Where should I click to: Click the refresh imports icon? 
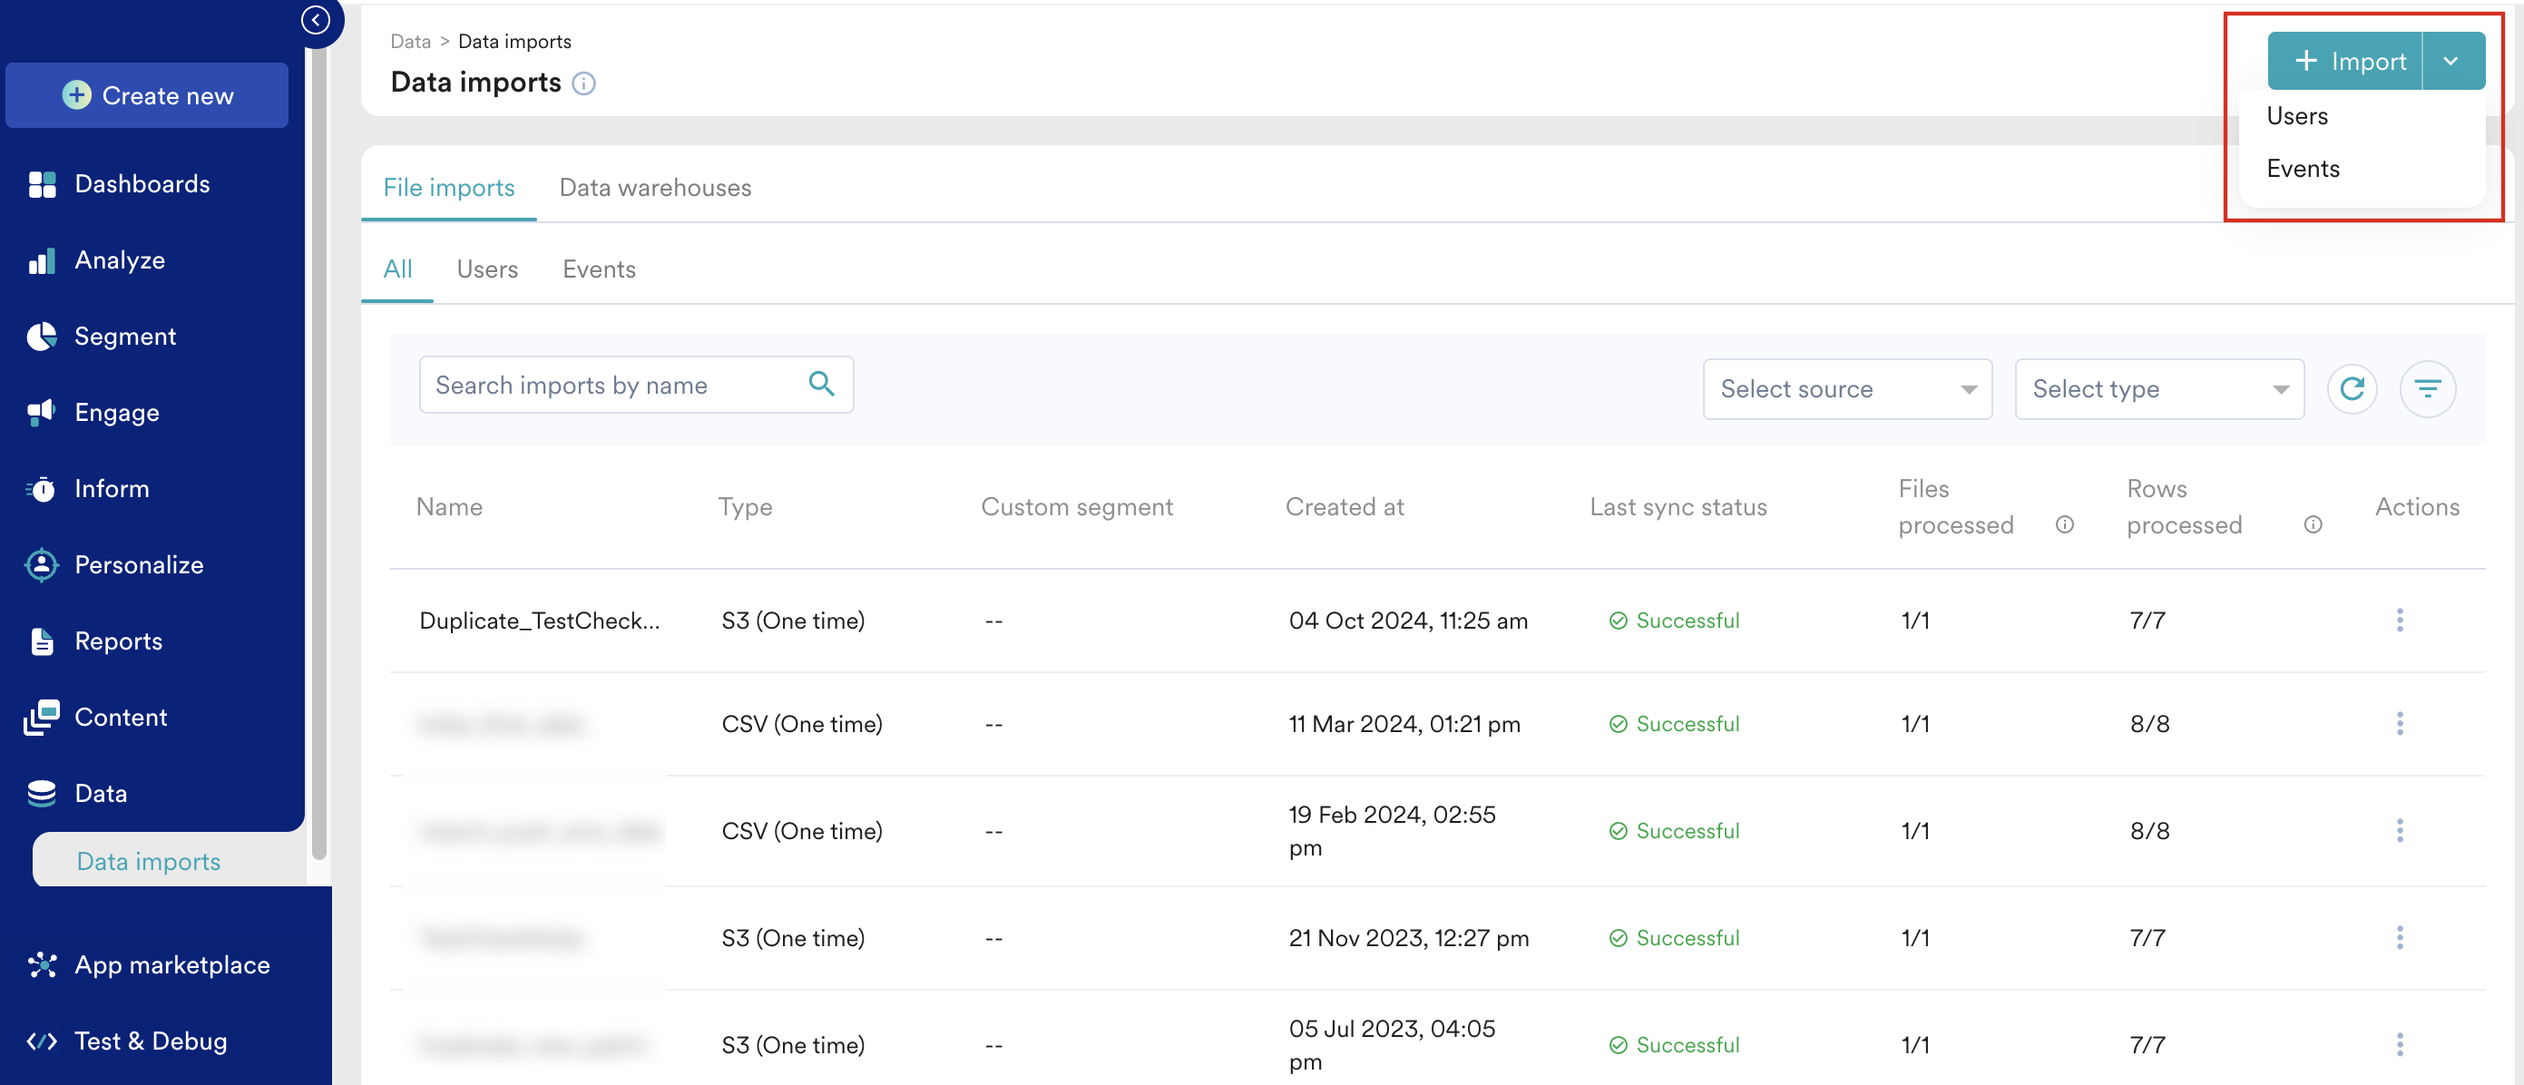click(x=2352, y=389)
